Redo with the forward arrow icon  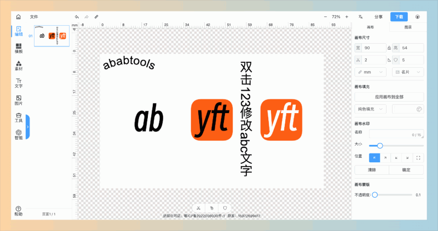pos(87,17)
